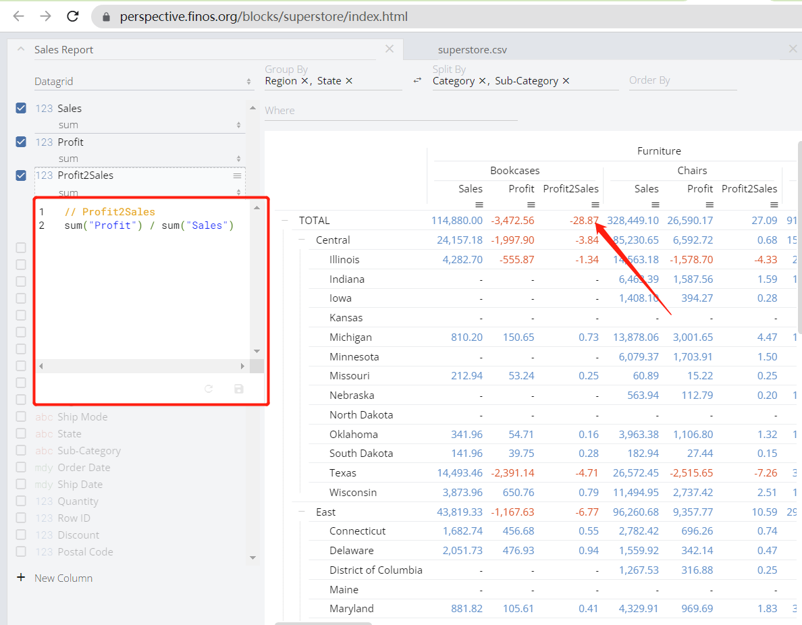Reload the page with the refresh icon
The width and height of the screenshot is (802, 625).
73,16
